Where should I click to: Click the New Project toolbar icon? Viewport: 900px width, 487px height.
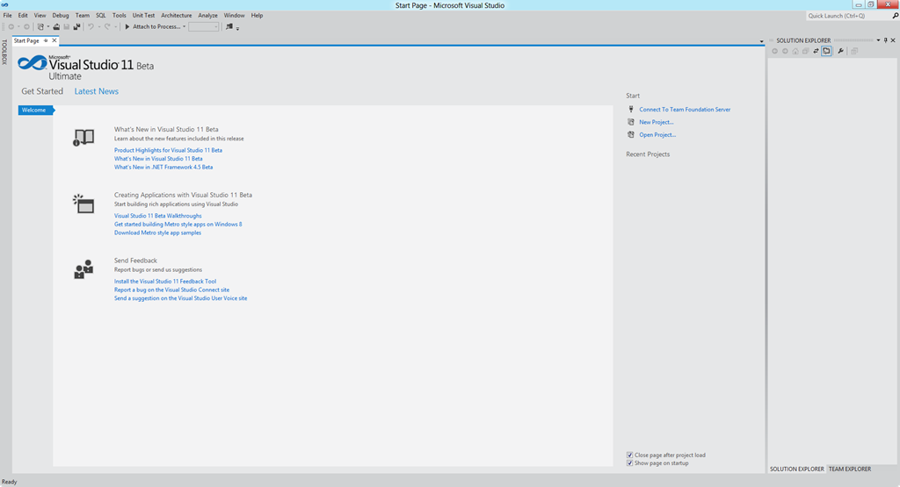[x=40, y=27]
